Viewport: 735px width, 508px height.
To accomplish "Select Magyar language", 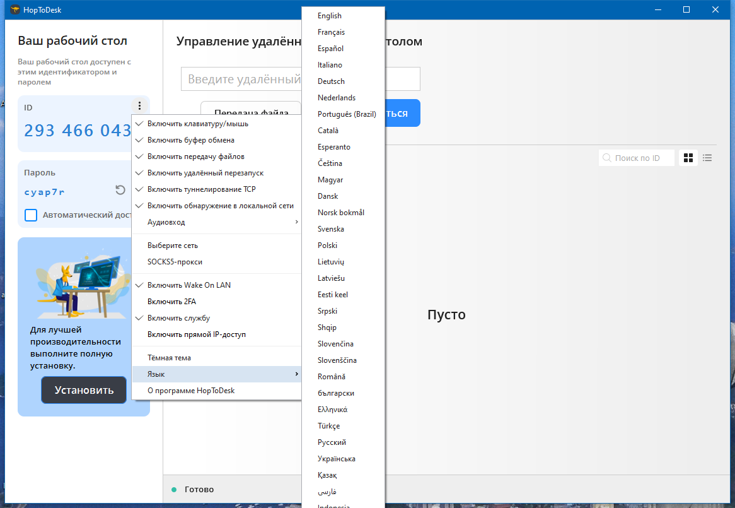I will (343, 180).
